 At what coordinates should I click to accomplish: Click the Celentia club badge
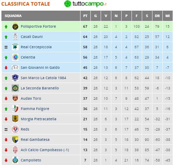point(15,57)
